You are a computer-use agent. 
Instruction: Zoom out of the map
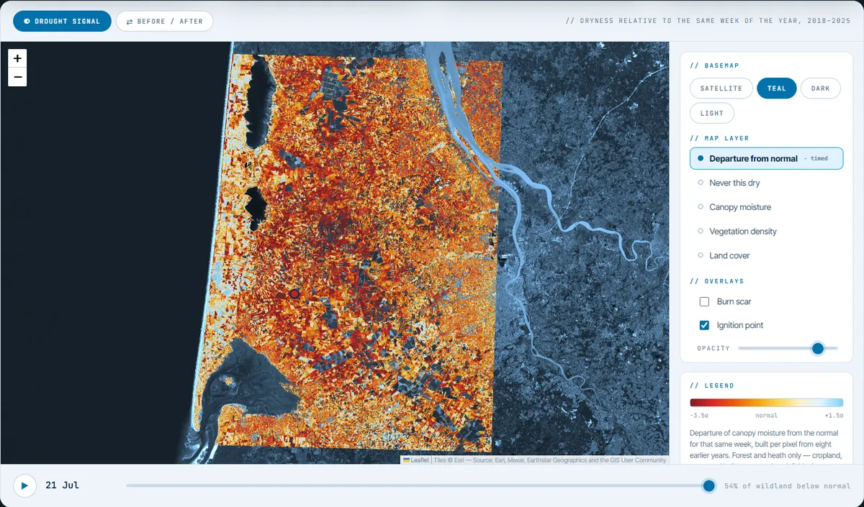(x=17, y=78)
